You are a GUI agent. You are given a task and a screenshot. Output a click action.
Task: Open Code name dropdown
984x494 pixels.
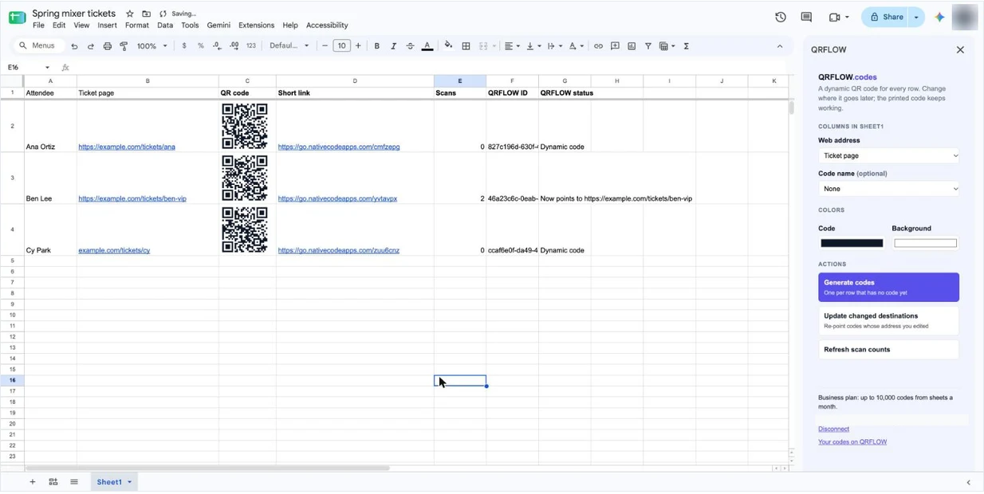(x=889, y=189)
